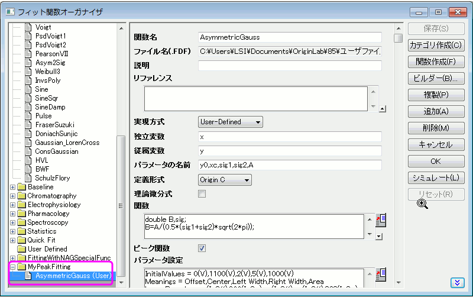
Task: Toggle the 理論微分式 checkbox
Action: point(202,194)
